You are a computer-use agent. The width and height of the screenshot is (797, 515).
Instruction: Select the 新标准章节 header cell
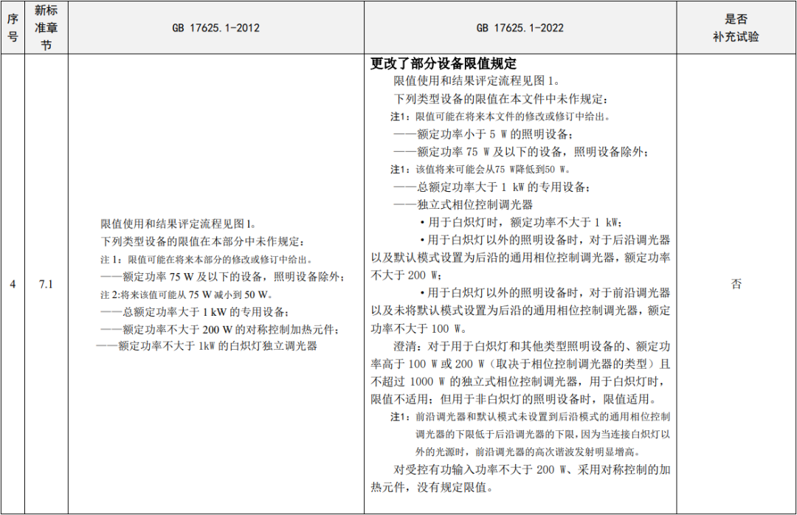46,28
